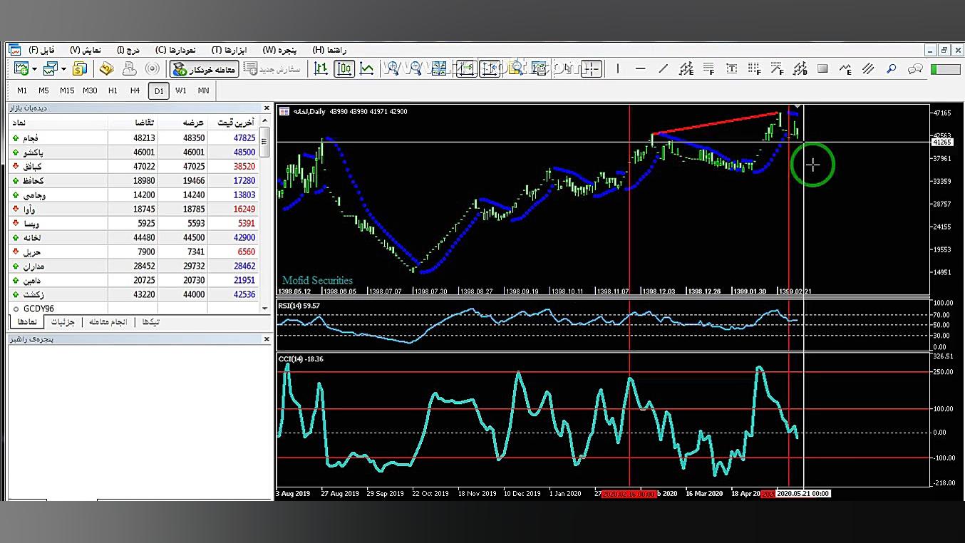Click the معامله خودکار auto trading button
This screenshot has height=543, width=965.
tap(204, 69)
